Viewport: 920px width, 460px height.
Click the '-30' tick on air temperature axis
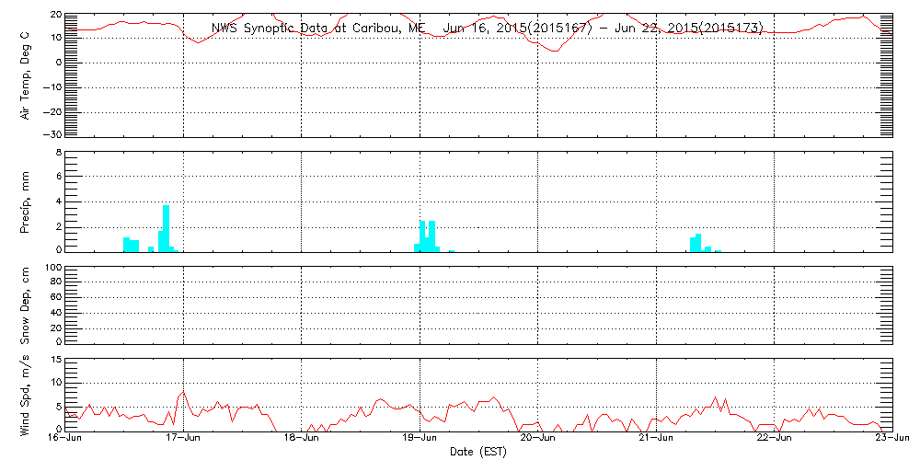[51, 135]
